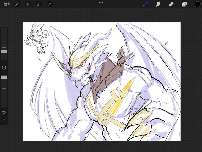202x152 pixels.
Task: Redo the last undone stroke
Action: click(4, 120)
